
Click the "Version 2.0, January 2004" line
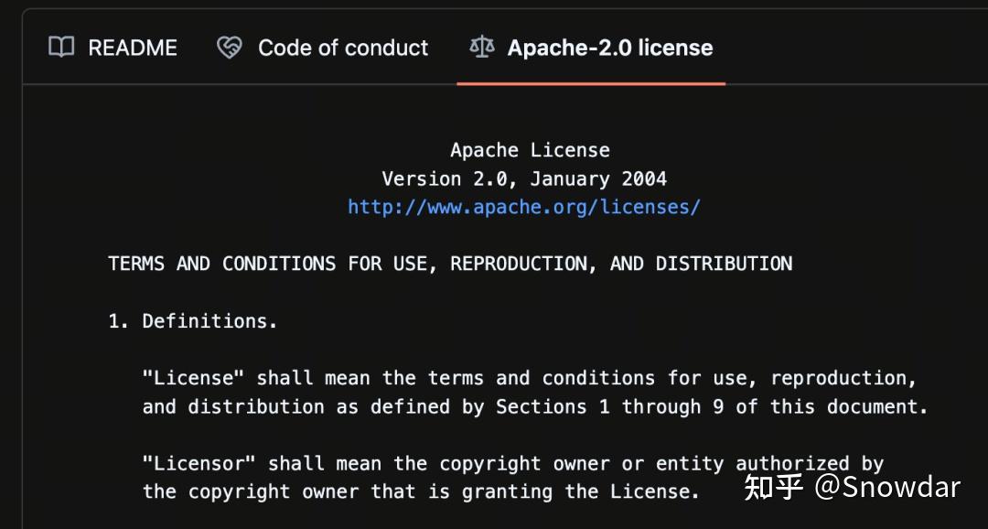pos(523,178)
